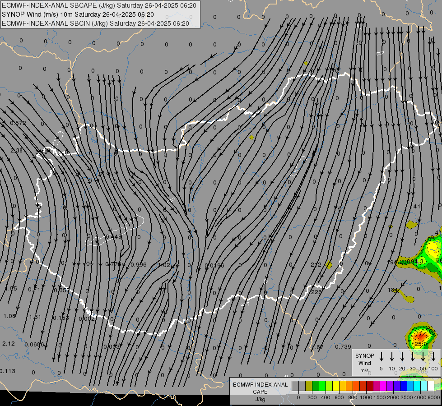Click the 226 value on the map
The image size is (442, 406).
[x=316, y=292]
